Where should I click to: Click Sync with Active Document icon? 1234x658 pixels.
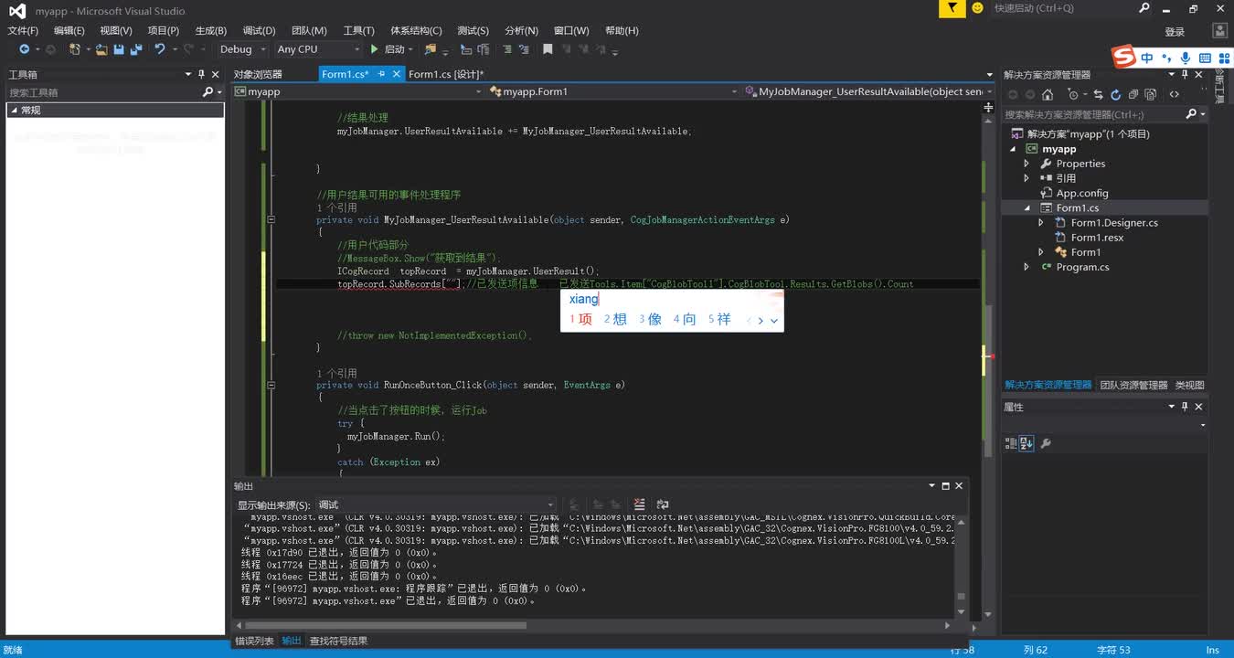1098,94
